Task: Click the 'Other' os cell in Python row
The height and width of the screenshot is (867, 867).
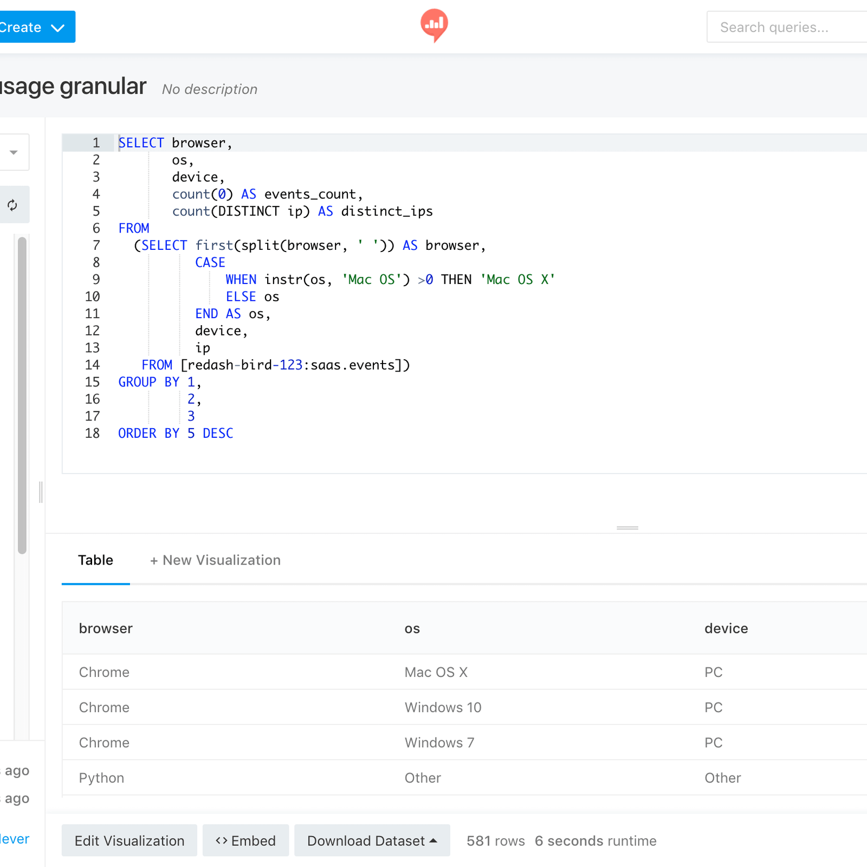Action: [423, 778]
